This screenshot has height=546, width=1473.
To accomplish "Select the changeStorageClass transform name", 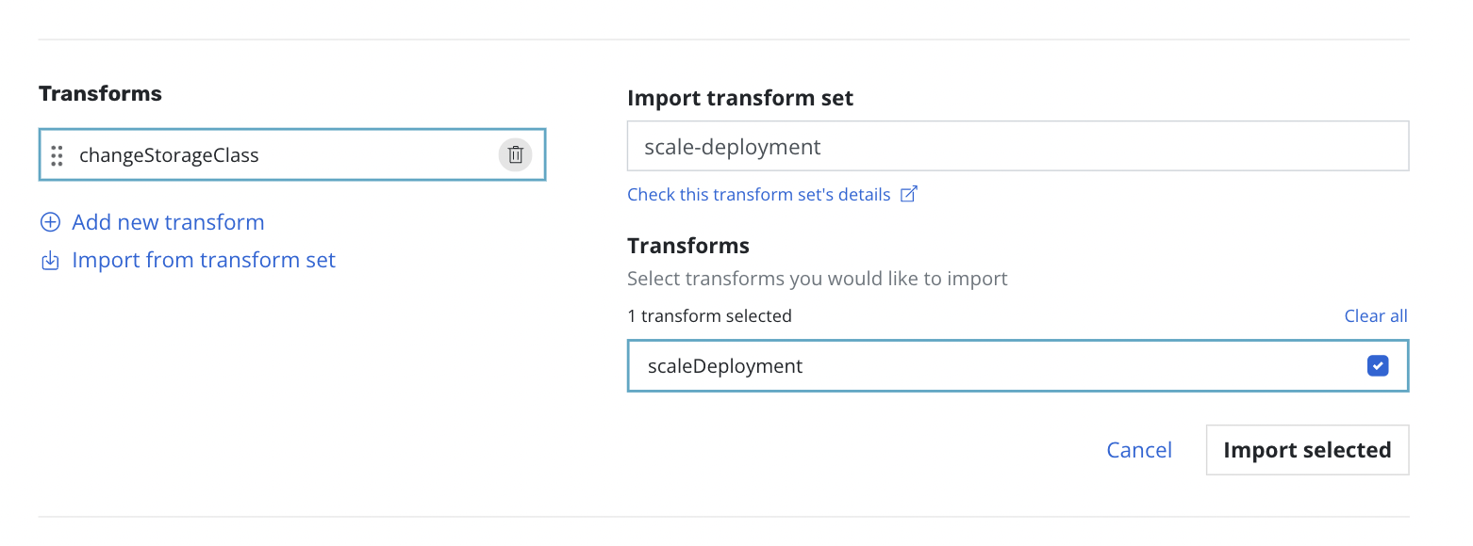I will pos(169,155).
